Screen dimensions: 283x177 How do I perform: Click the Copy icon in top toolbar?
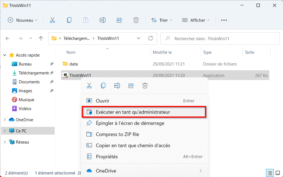tap(69, 20)
